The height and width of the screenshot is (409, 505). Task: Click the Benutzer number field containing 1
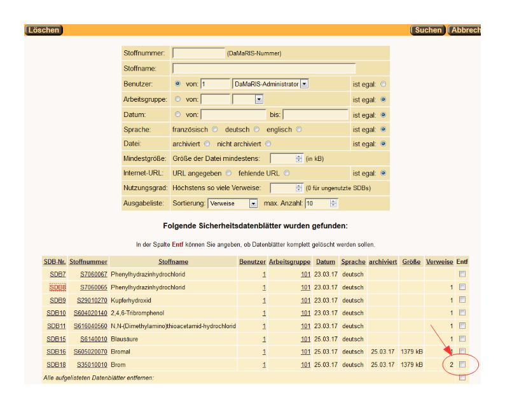215,84
